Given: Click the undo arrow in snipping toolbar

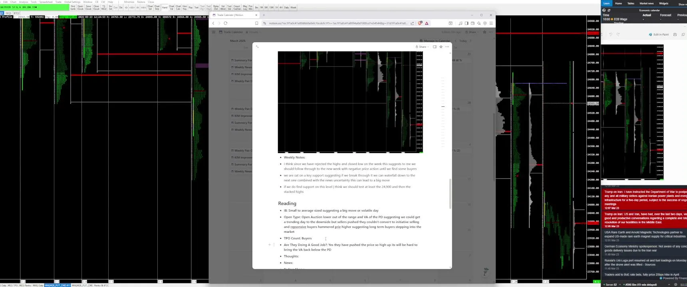Looking at the screenshot, I should click(610, 34).
